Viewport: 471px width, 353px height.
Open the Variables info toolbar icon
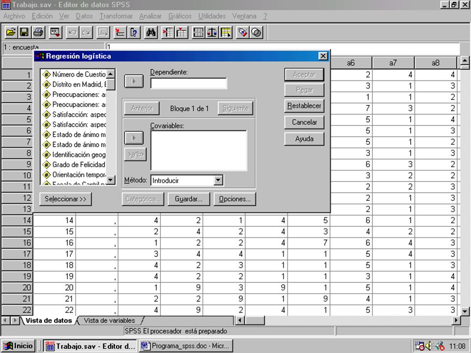tap(134, 32)
